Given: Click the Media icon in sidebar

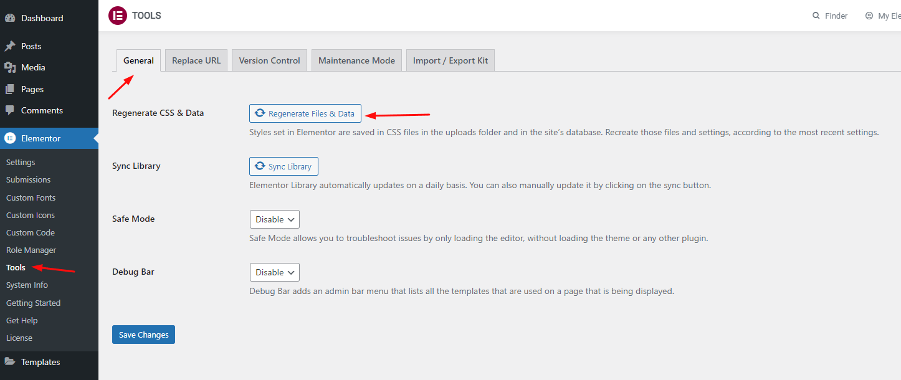Looking at the screenshot, I should click(10, 67).
